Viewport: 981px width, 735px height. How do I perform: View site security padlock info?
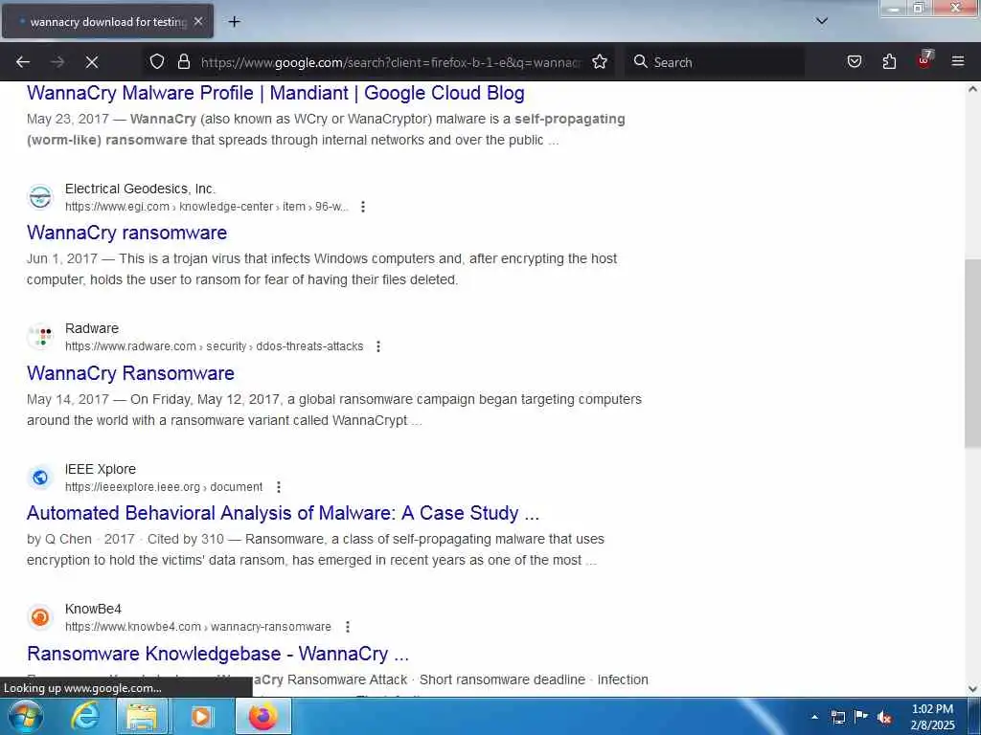coord(183,61)
